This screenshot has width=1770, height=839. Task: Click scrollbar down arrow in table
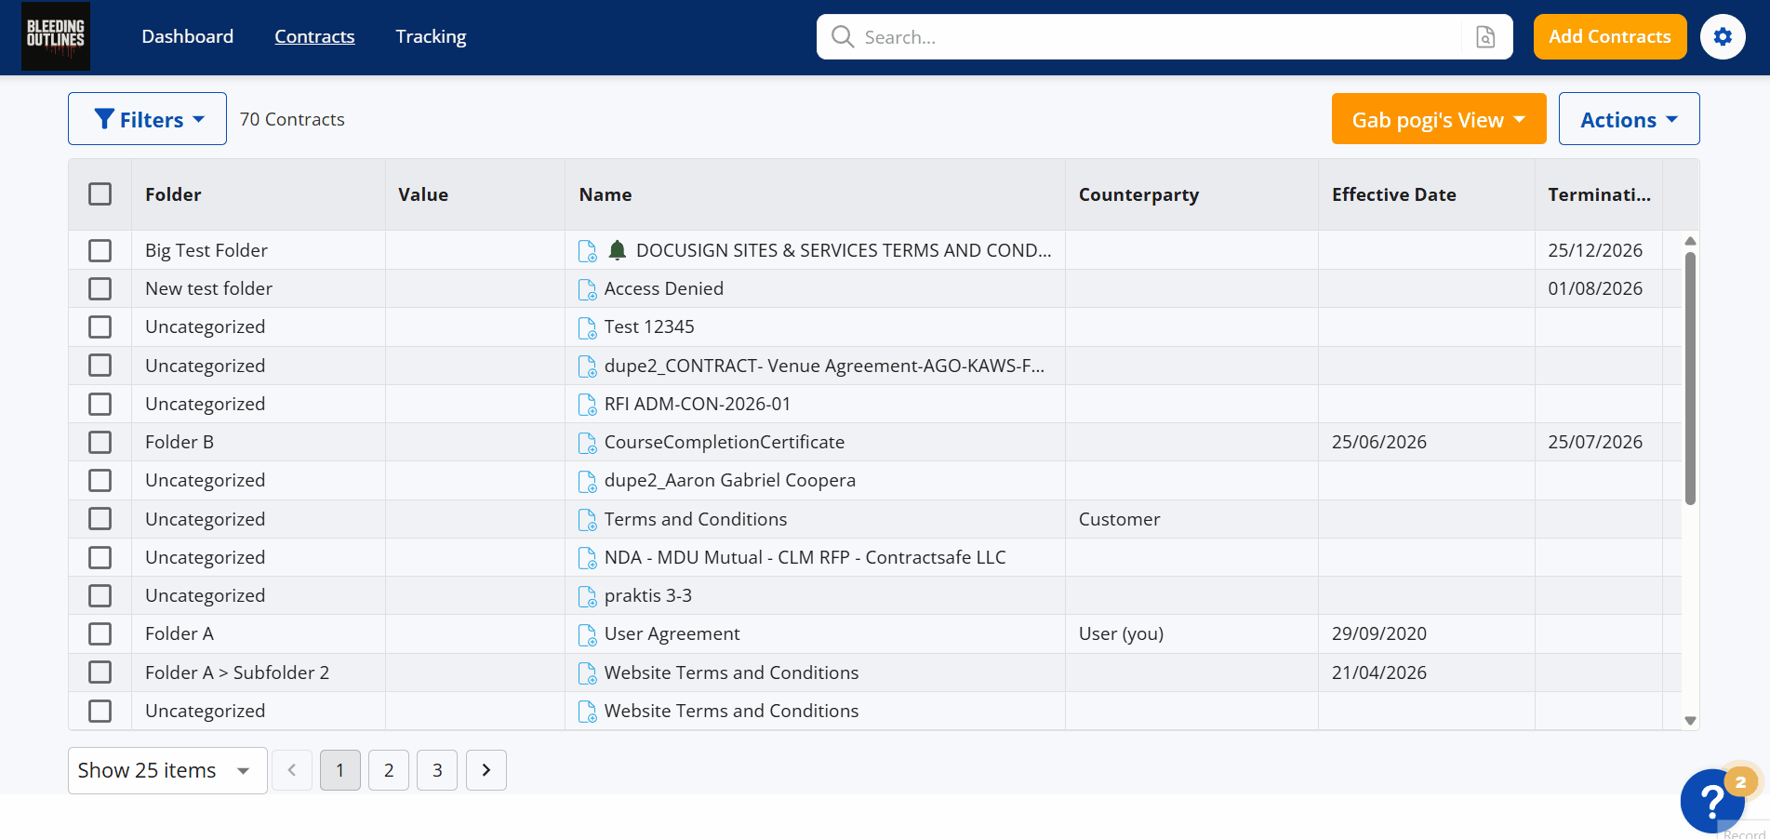coord(1690,721)
